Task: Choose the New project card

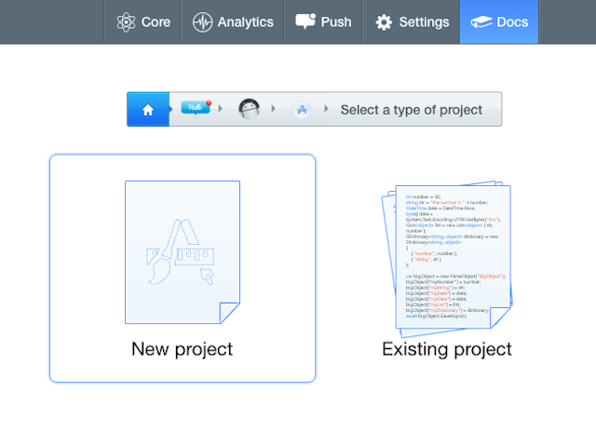Action: (183, 268)
